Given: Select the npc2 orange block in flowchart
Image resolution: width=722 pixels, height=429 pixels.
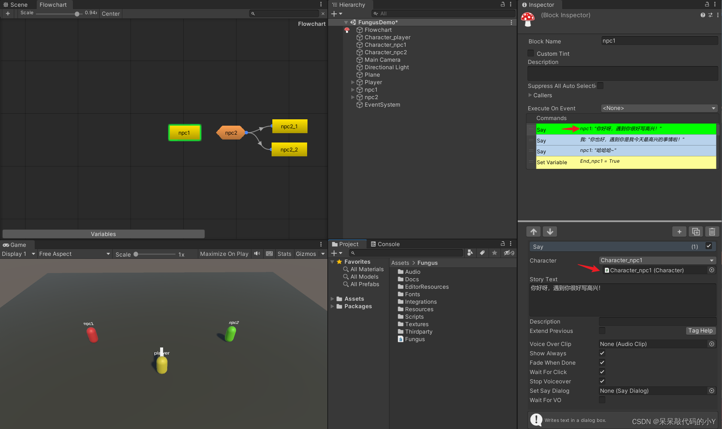Looking at the screenshot, I should point(231,132).
